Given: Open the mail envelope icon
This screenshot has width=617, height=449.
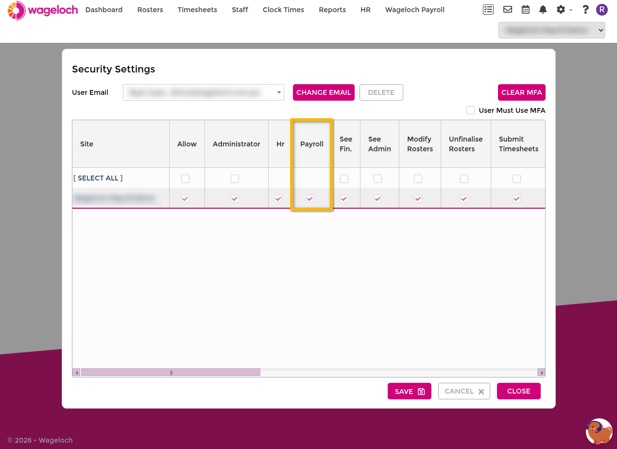Looking at the screenshot, I should click(x=508, y=9).
